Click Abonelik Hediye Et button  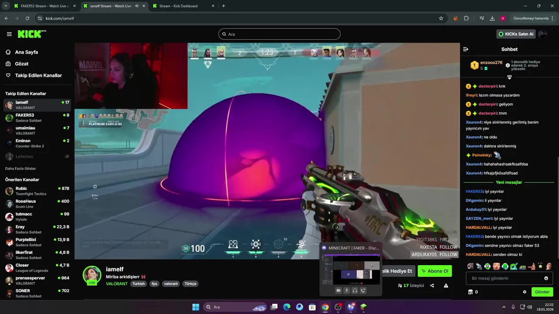tap(397, 271)
